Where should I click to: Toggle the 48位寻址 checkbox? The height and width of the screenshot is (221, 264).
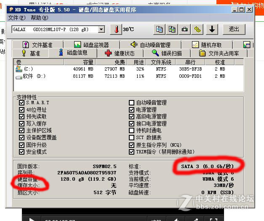pyautogui.click(x=21, y=110)
